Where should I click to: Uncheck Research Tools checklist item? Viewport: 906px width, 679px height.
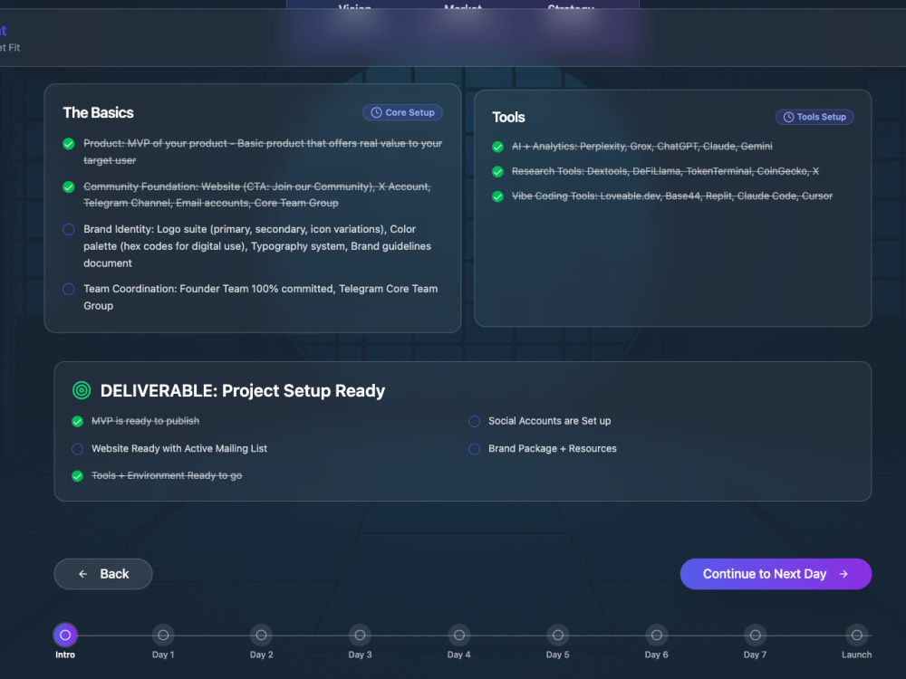[497, 172]
